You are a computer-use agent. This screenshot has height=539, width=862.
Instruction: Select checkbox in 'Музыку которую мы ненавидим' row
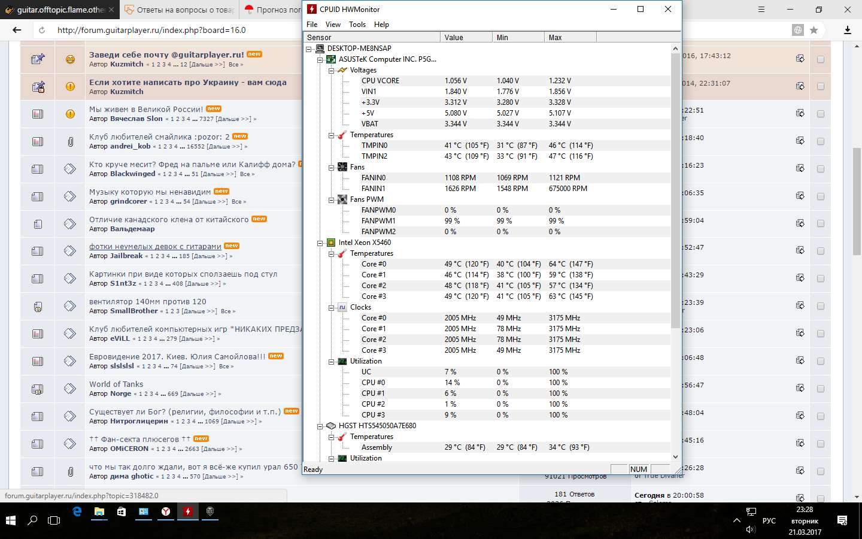(x=820, y=196)
